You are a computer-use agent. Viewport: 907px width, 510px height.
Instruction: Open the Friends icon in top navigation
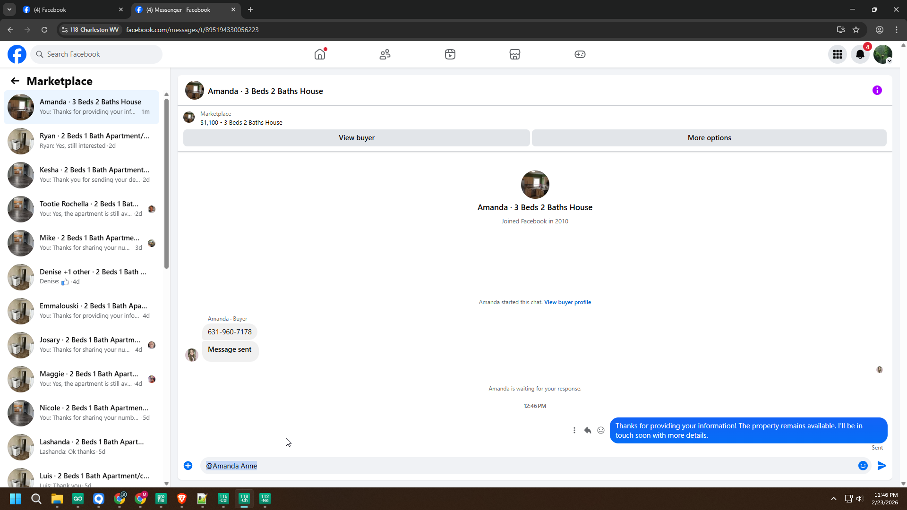(x=385, y=54)
